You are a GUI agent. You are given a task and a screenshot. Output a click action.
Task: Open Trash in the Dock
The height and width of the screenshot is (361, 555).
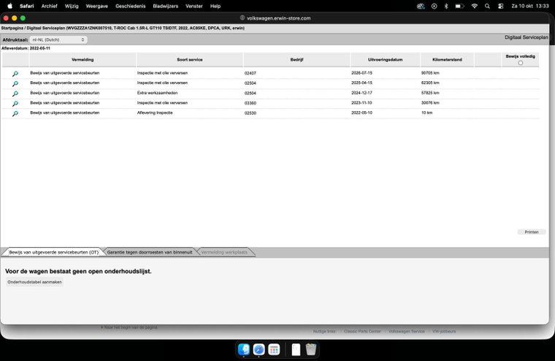[311, 349]
